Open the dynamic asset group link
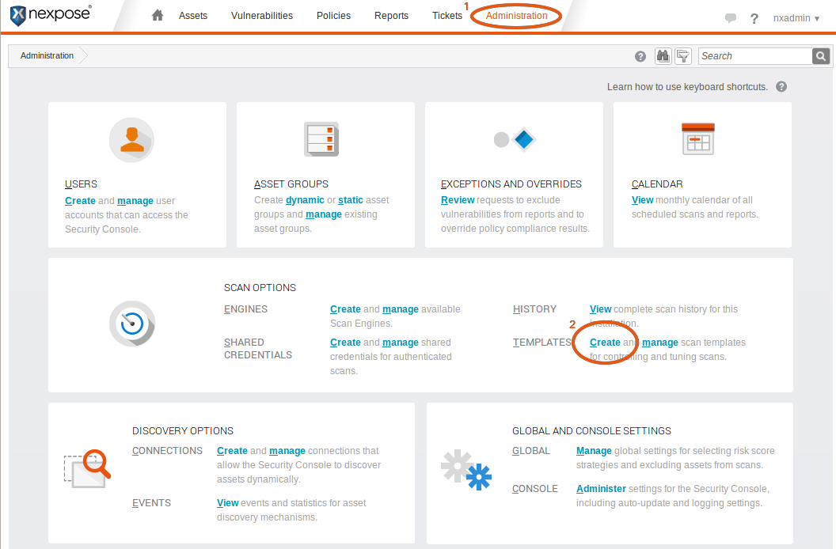The image size is (836, 549). [305, 200]
